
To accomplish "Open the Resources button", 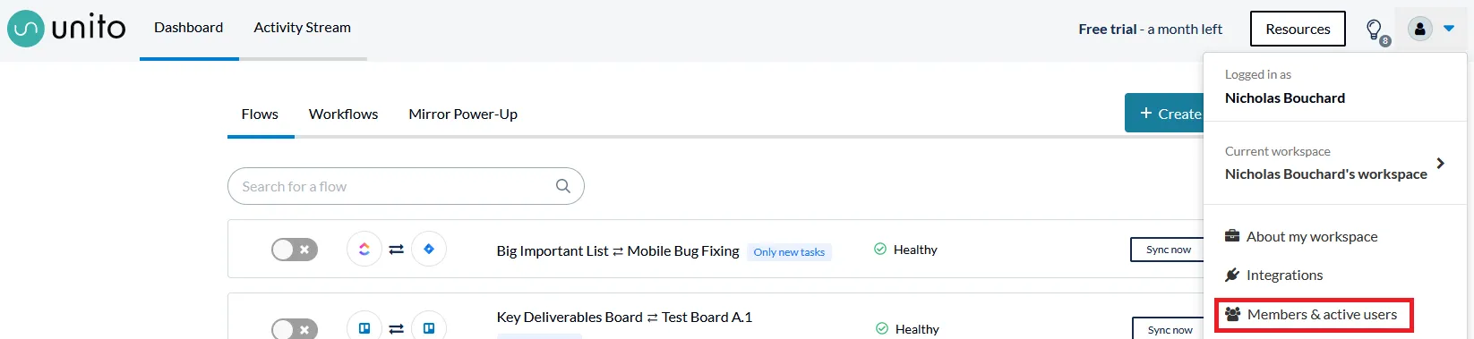I will (1298, 29).
